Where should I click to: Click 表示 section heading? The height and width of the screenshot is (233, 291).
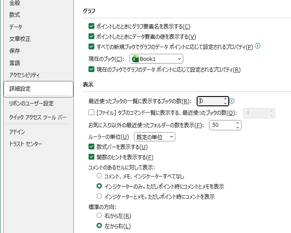click(88, 84)
